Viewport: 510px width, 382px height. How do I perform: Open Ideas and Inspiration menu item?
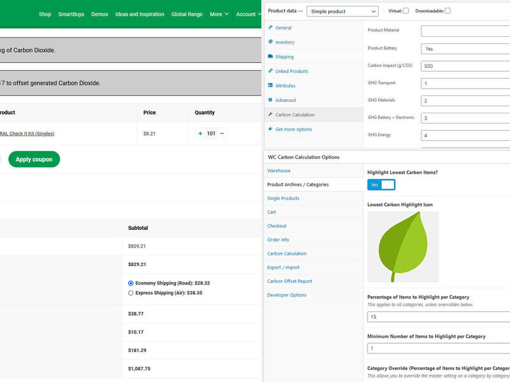(x=140, y=14)
